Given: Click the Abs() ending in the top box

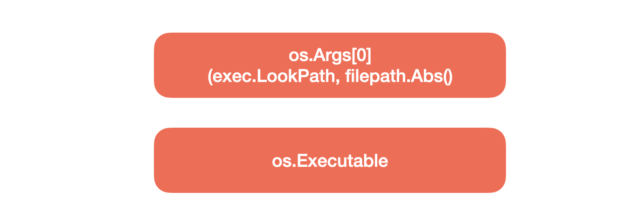Looking at the screenshot, I should tap(432, 77).
